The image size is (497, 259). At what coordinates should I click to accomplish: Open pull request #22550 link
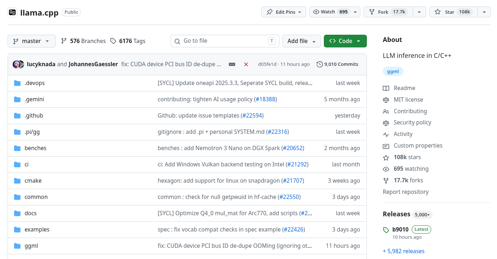click(x=289, y=197)
